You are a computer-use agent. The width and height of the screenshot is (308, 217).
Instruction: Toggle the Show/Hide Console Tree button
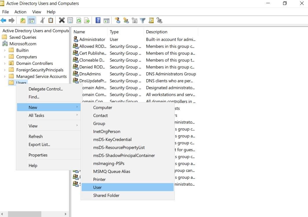(31, 20)
